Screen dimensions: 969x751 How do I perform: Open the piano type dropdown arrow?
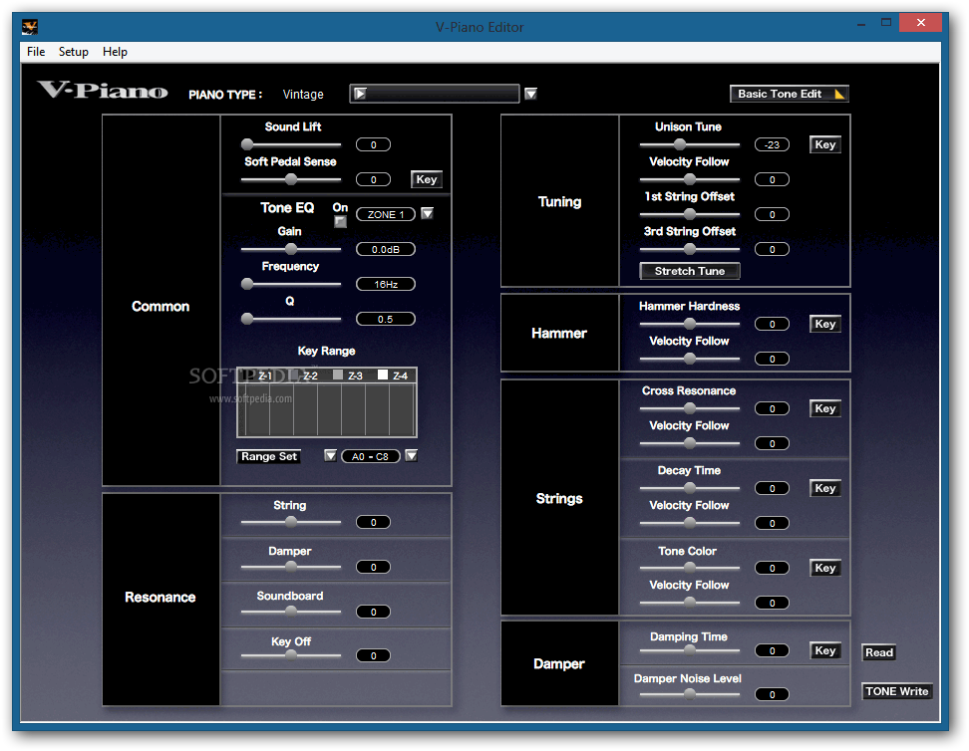coord(530,94)
